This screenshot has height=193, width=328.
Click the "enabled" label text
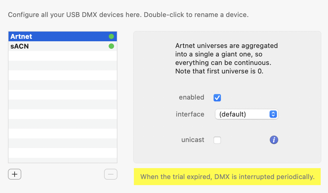tap(191, 97)
